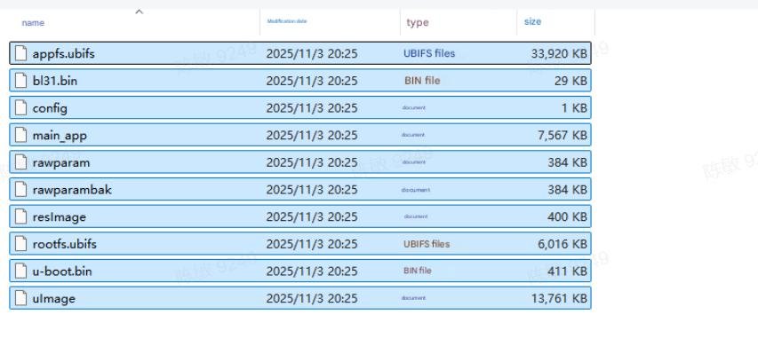Screen dimensions: 758x346
Task: Click the BIN file type of bl31.bin
Action: coord(422,81)
